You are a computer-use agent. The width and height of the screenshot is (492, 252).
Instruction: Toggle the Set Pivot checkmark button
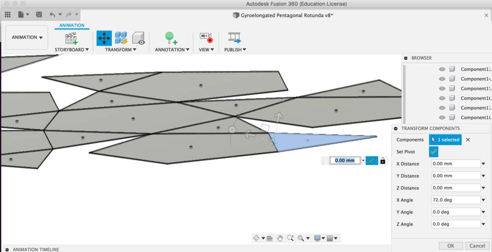tap(433, 152)
